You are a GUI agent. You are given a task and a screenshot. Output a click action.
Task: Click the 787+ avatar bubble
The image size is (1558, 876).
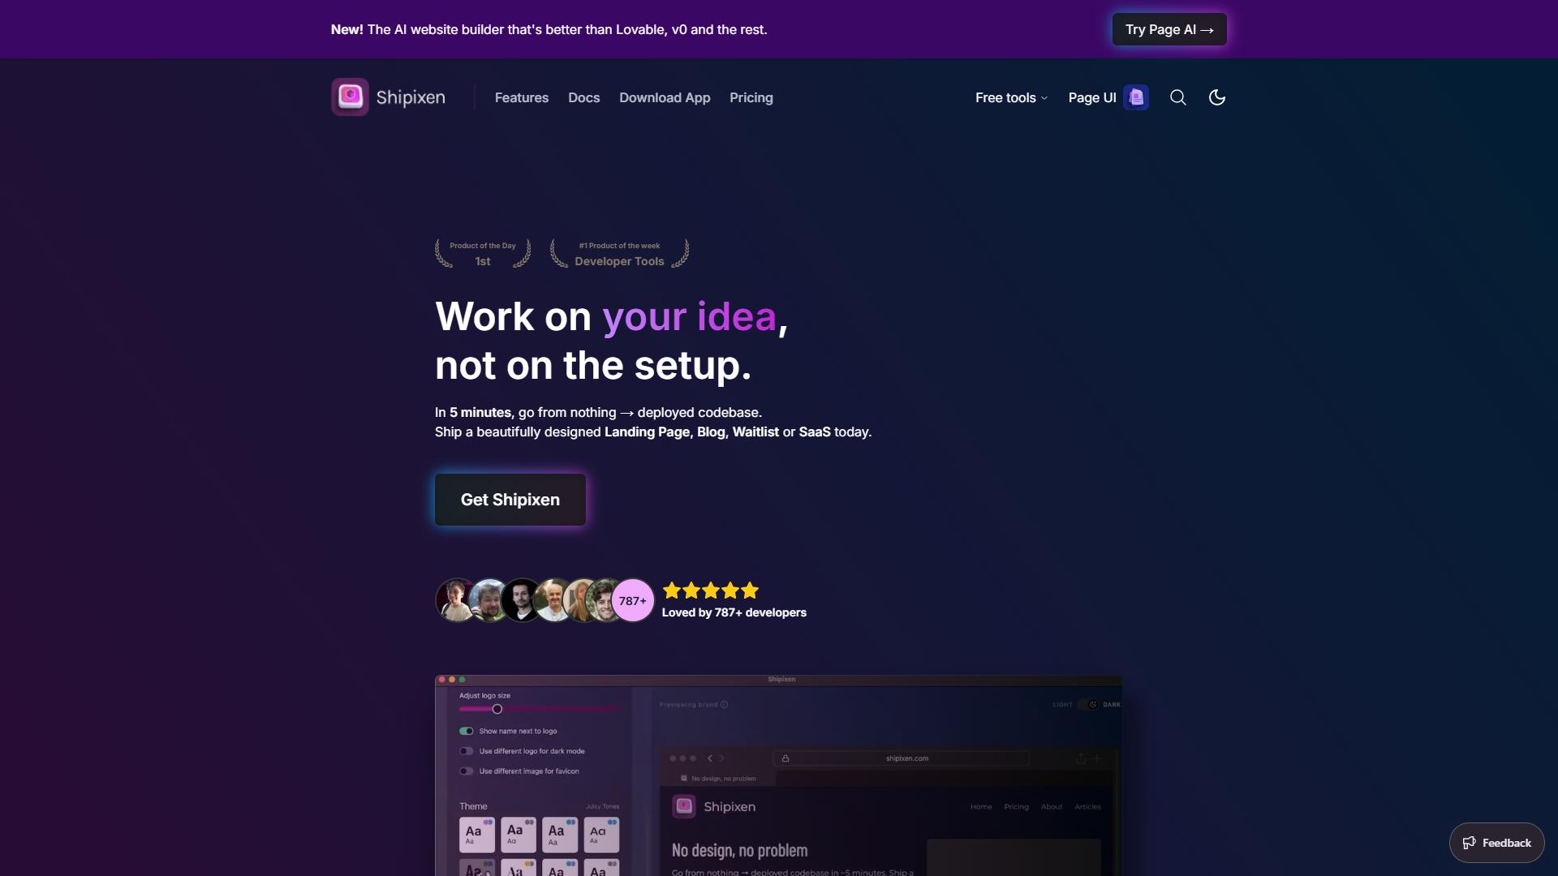coord(633,600)
